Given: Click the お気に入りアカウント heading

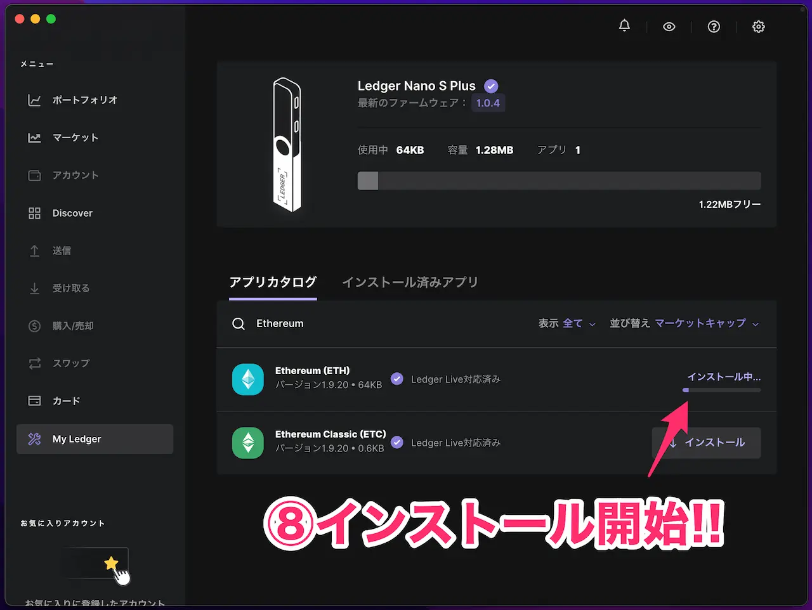Looking at the screenshot, I should tap(62, 523).
